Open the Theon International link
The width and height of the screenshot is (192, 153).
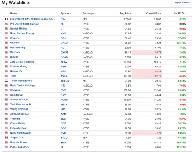pos(21,81)
